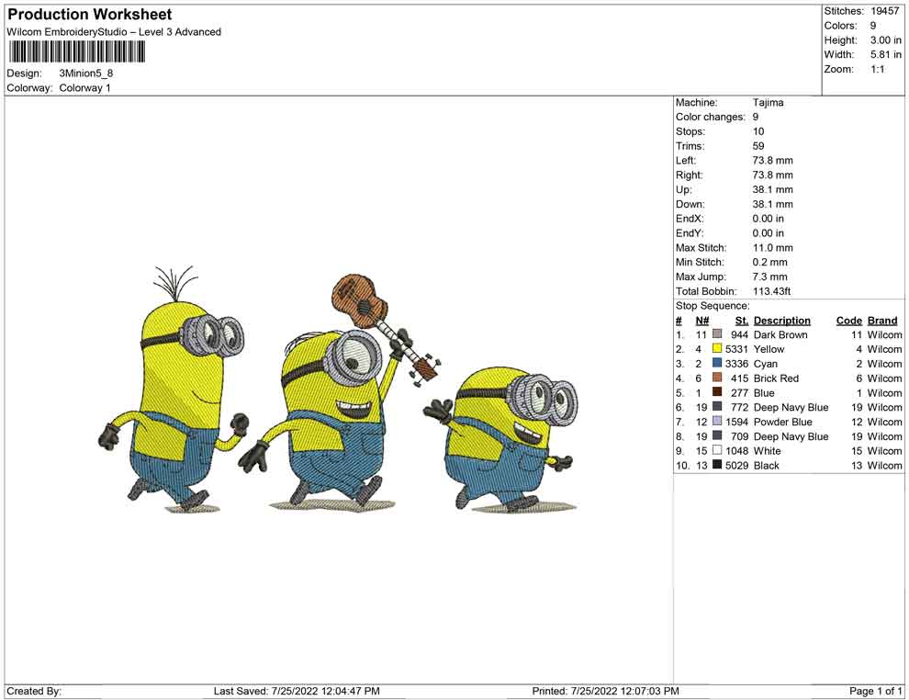The height and width of the screenshot is (700, 909).
Task: Click the stop 6 Deep Navy Blue swatch
Action: [717, 407]
